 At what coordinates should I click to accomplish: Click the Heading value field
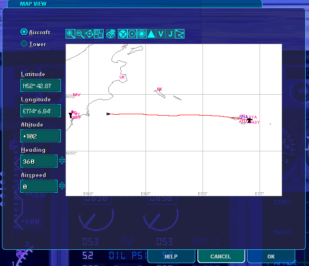(x=39, y=161)
